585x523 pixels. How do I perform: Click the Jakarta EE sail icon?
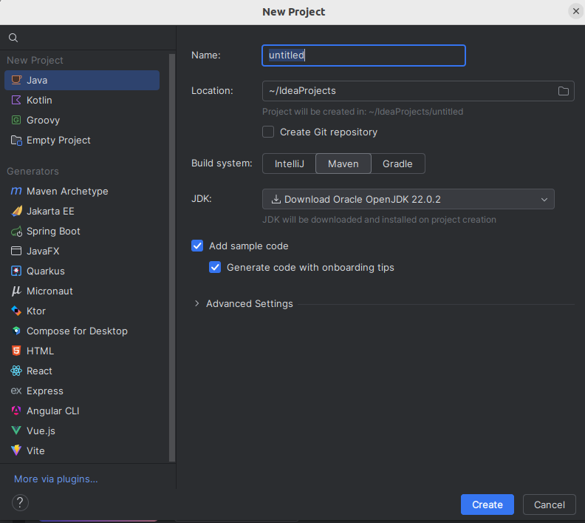coord(16,211)
